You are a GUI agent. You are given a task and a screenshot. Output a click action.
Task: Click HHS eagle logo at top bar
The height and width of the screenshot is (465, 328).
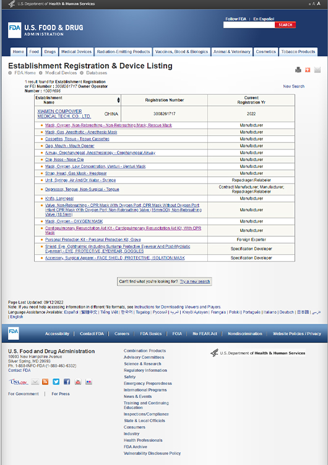pos(12,4)
